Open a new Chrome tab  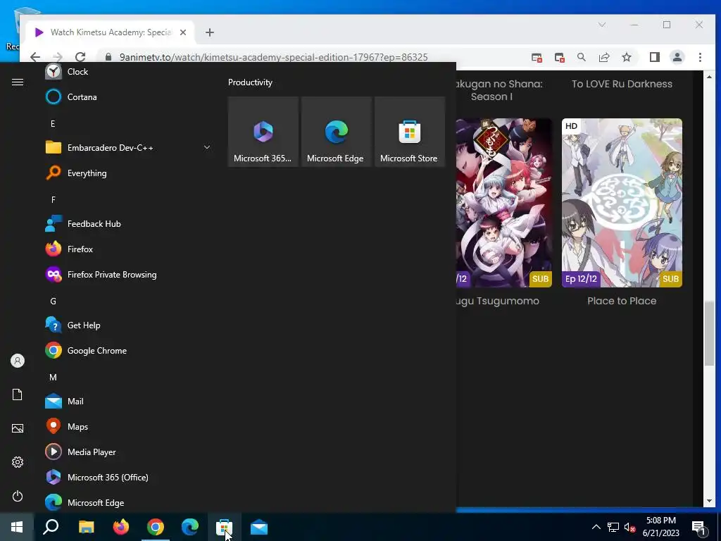pos(210,32)
